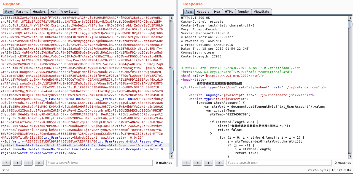This screenshot has height=174, width=353.
Task: Click the strTemp="0123456789" code line
Action: 231,114
